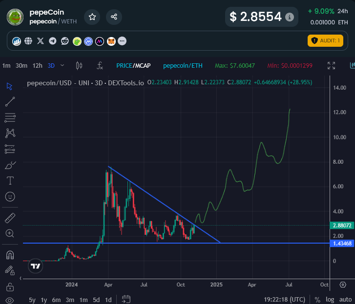Click the purple M social icon

(100, 41)
